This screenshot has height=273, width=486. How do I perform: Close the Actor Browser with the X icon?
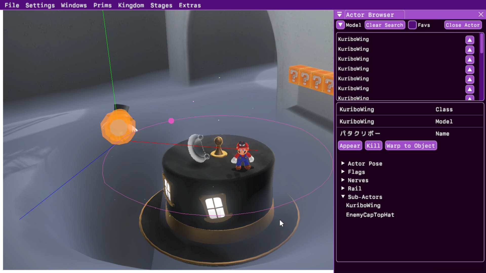(481, 14)
